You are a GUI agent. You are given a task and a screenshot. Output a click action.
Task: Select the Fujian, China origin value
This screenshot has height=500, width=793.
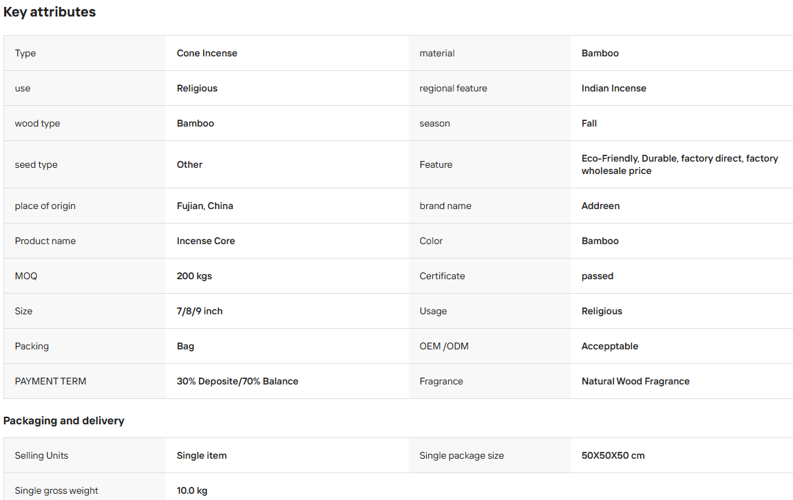[x=205, y=206]
